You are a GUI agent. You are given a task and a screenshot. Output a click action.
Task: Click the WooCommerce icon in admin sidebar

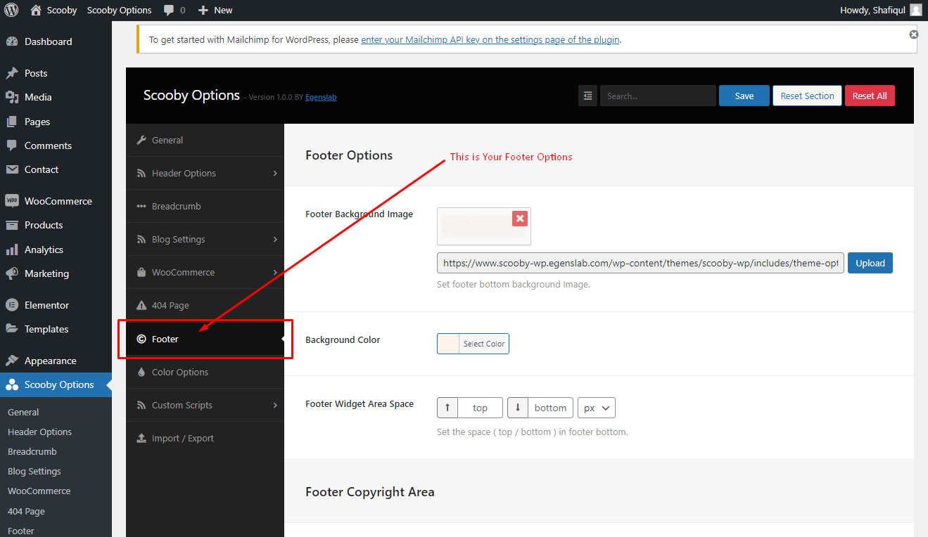point(12,201)
